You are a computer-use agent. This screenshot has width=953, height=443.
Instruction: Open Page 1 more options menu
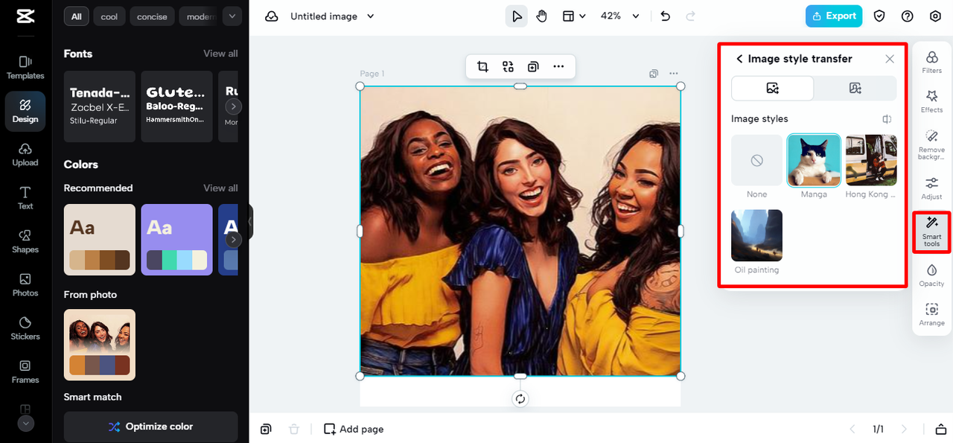coord(673,74)
